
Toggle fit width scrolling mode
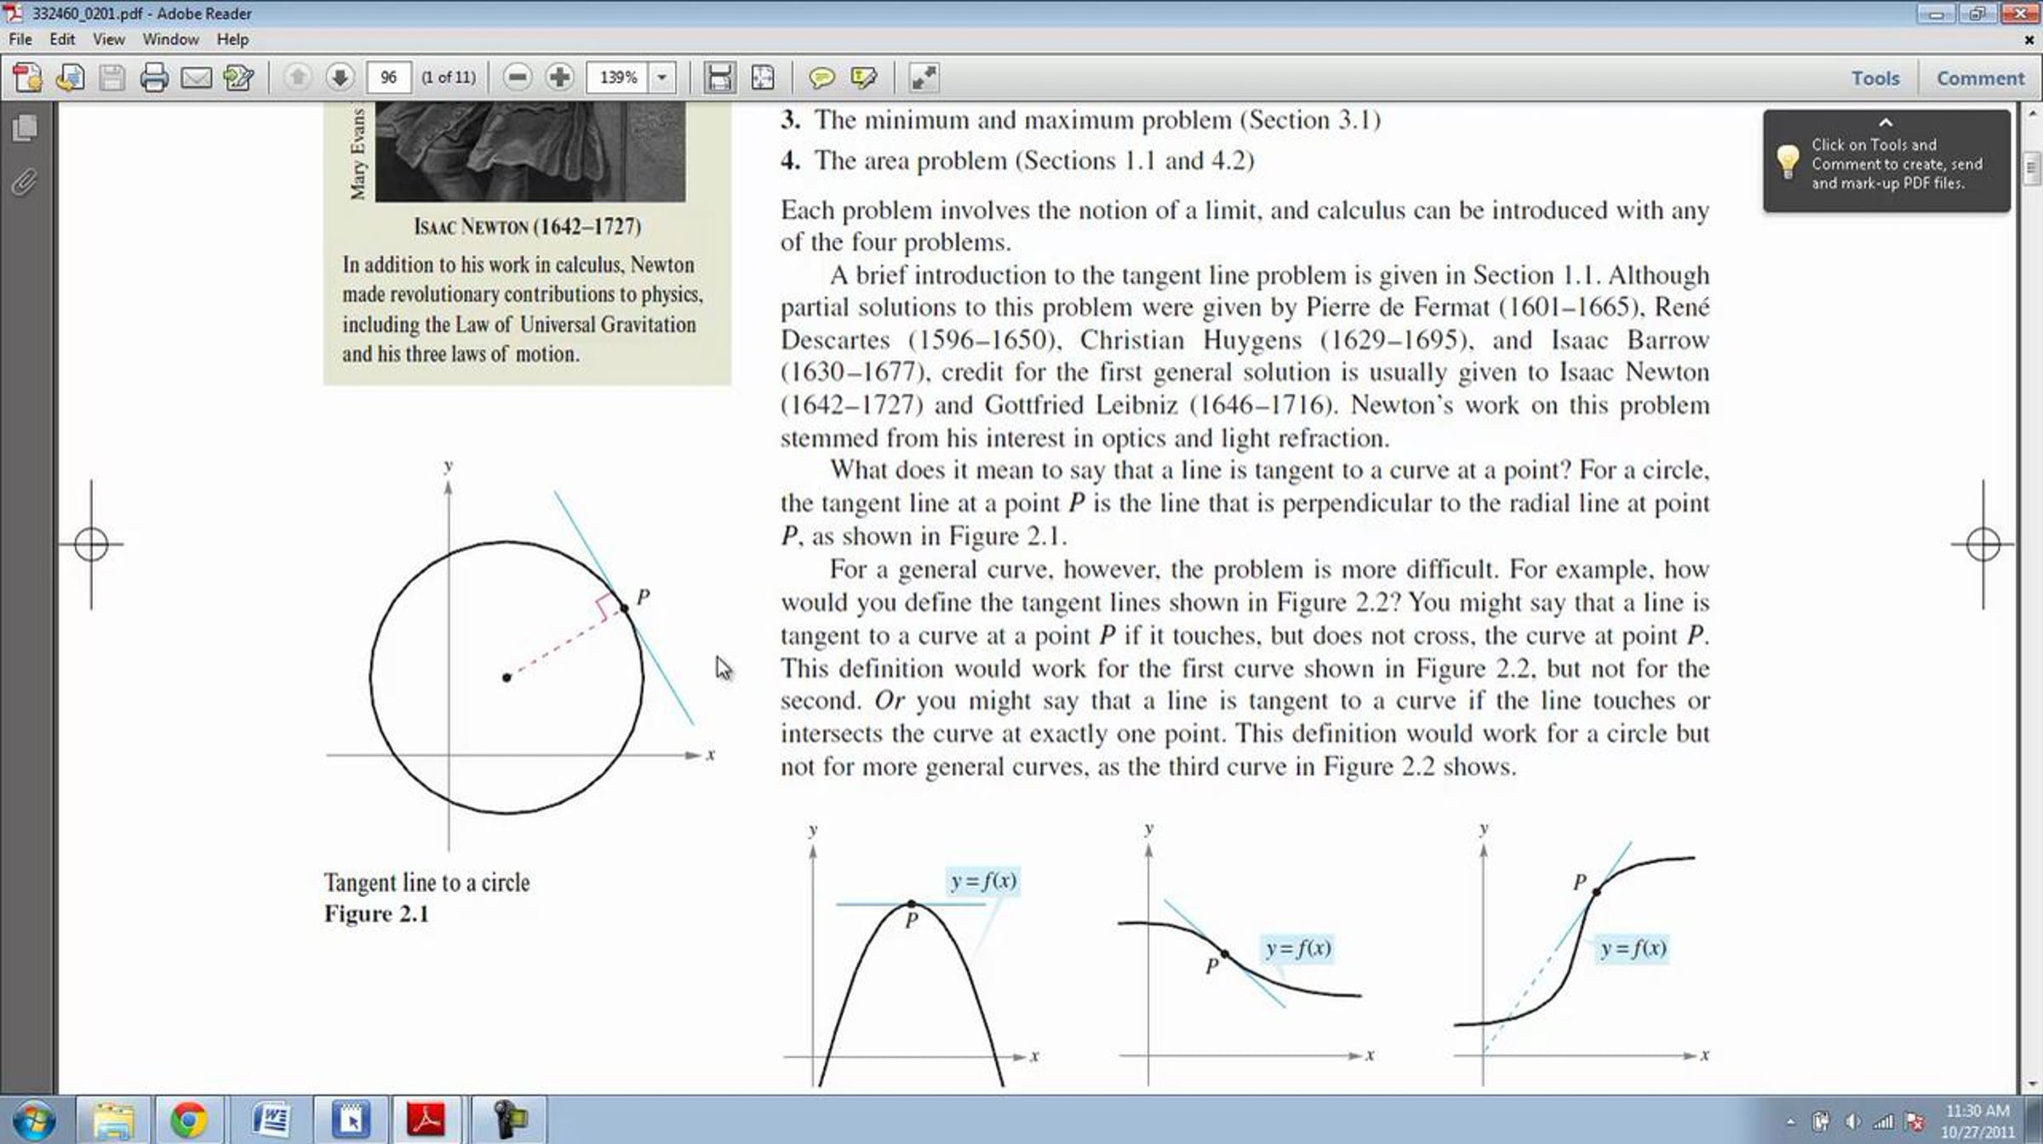tap(719, 78)
